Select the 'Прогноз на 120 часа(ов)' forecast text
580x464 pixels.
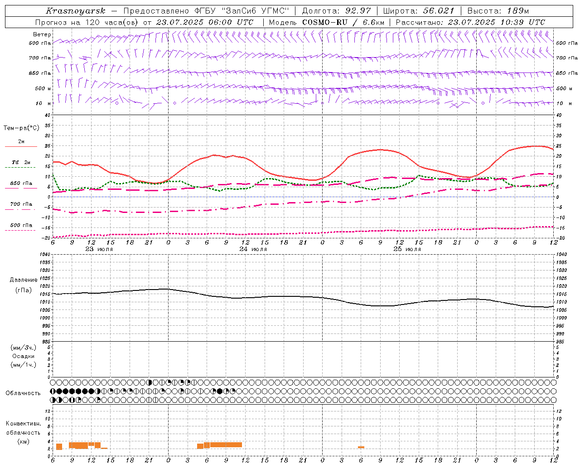87,22
